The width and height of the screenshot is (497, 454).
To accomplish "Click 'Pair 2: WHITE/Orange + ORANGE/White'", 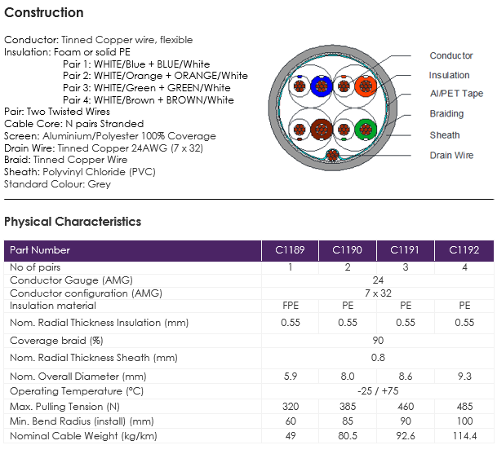I will (x=155, y=76).
